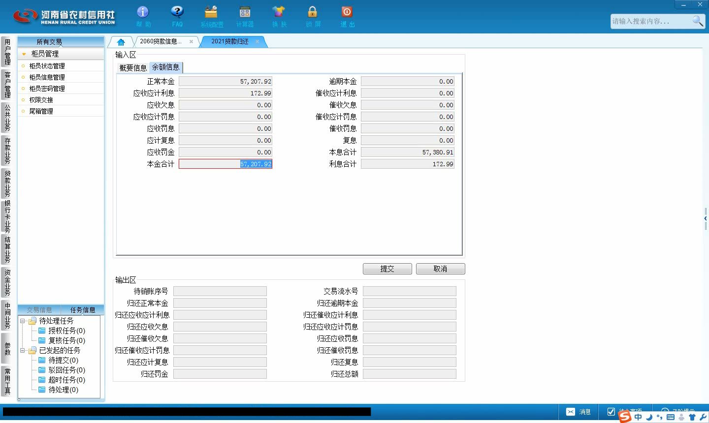Open the 中间业务 side tab
This screenshot has width=709, height=423.
7,315
